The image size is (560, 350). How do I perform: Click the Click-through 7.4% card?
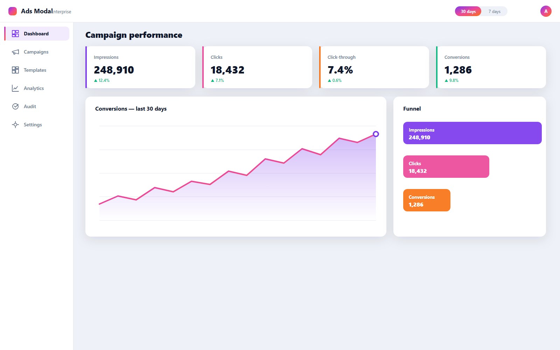tap(374, 67)
